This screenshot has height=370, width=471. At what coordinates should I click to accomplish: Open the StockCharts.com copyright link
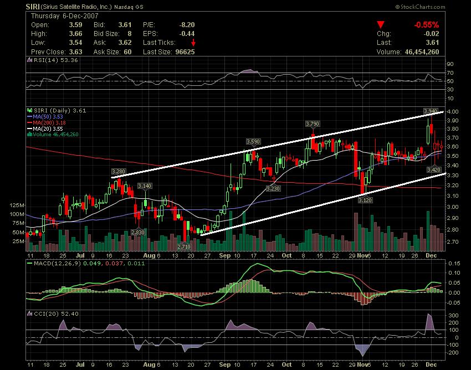(x=420, y=7)
